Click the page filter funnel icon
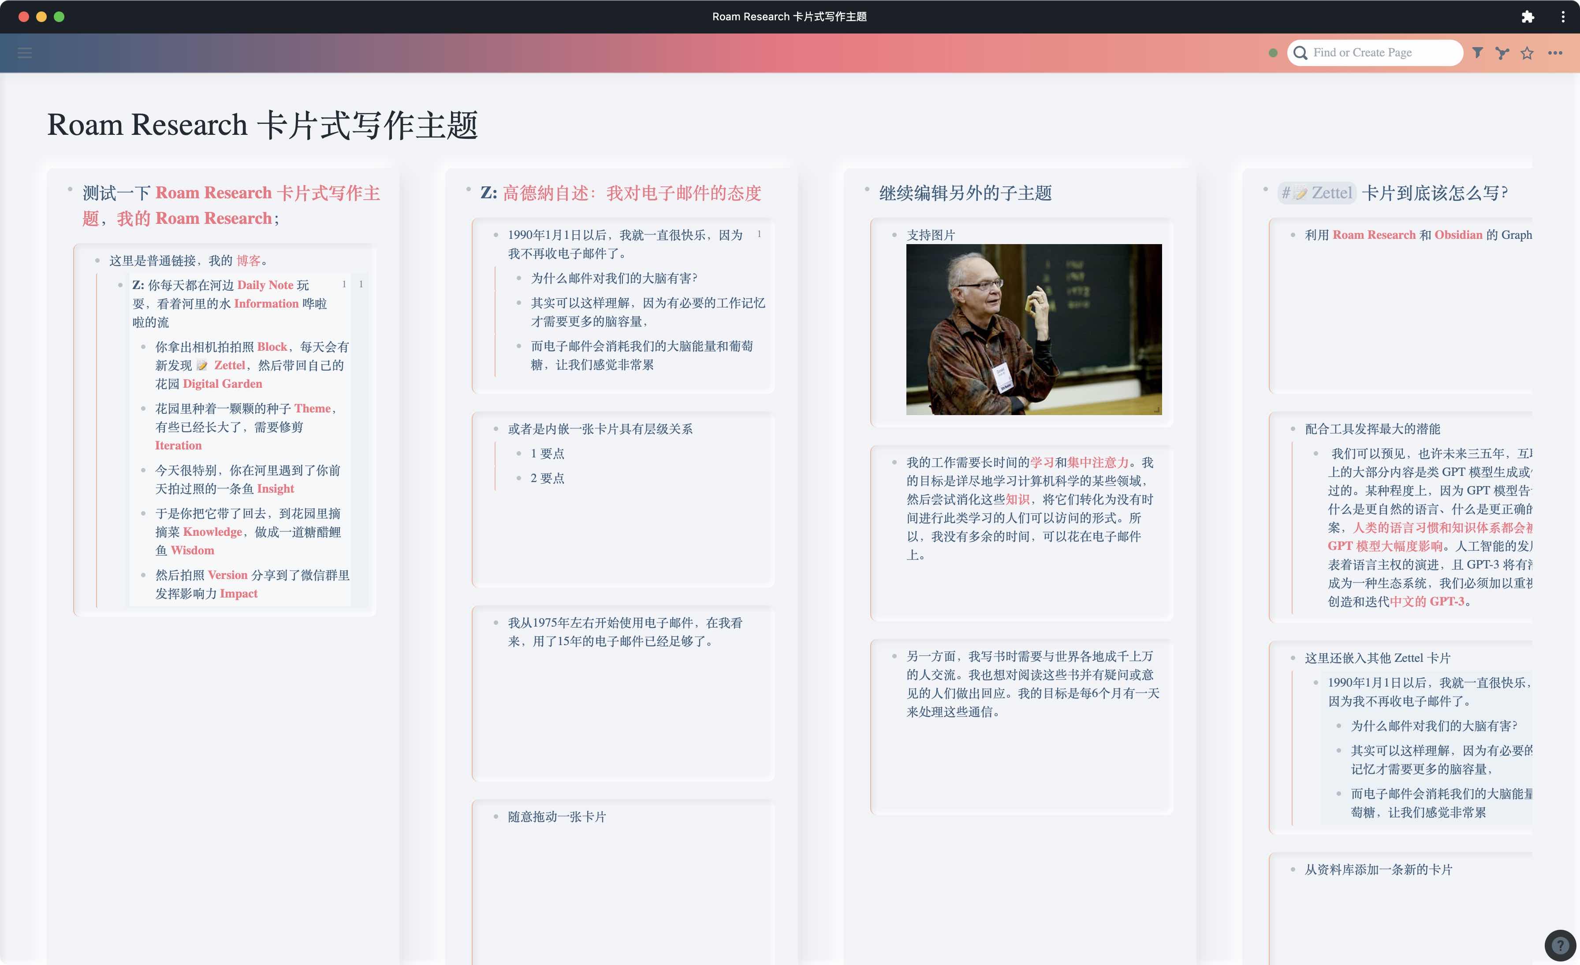The image size is (1580, 965). (x=1477, y=52)
